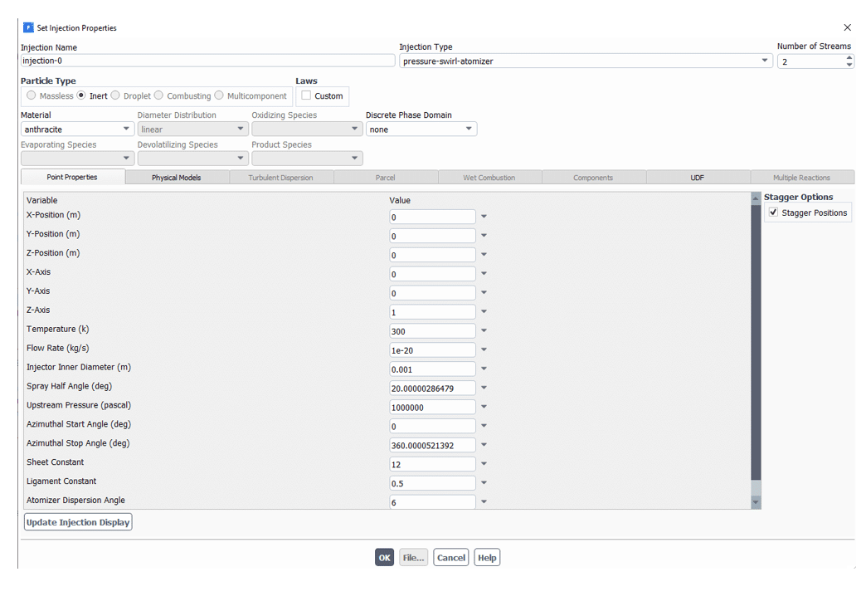Enable the Custom laws checkbox

pos(307,95)
